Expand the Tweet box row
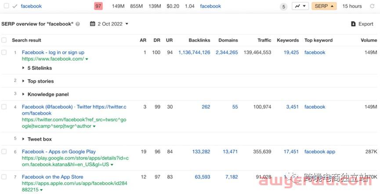This screenshot has width=380, height=194. coord(37,139)
